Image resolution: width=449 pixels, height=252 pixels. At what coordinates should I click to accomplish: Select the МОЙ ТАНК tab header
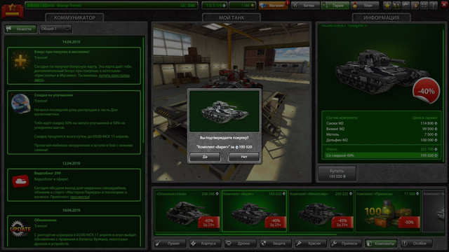[x=232, y=17]
